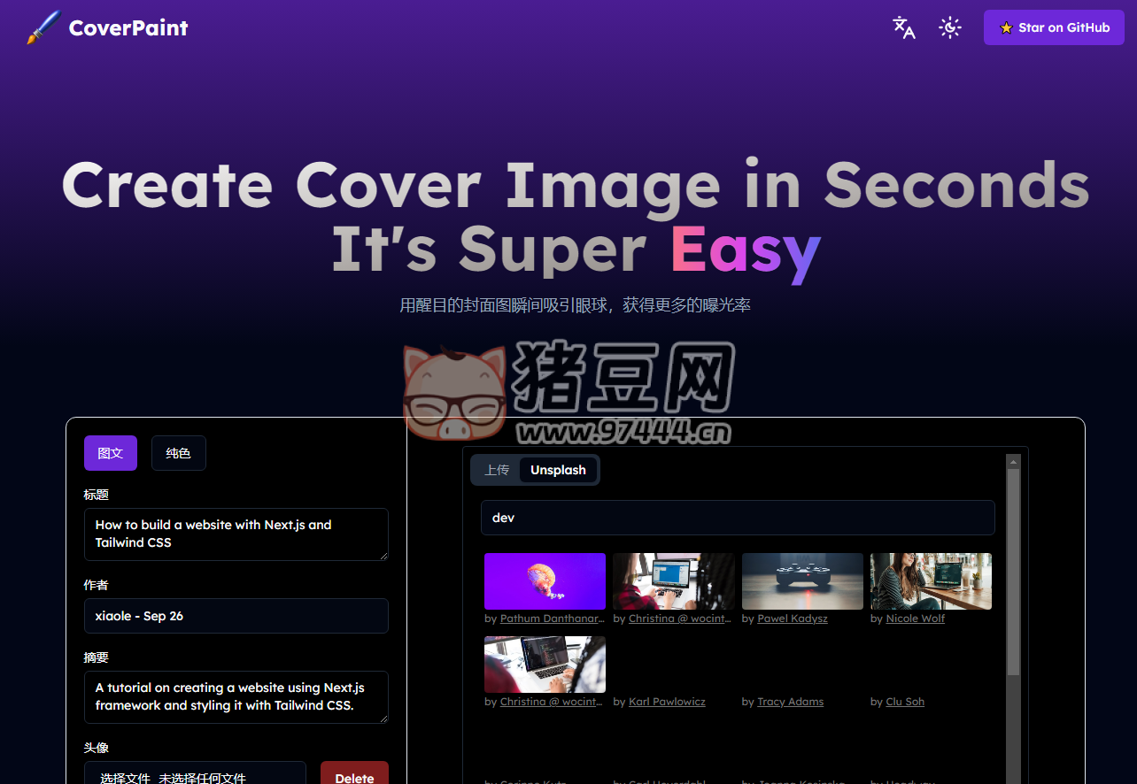Select the woman with laptop thumbnail
The image size is (1137, 784).
(x=931, y=581)
